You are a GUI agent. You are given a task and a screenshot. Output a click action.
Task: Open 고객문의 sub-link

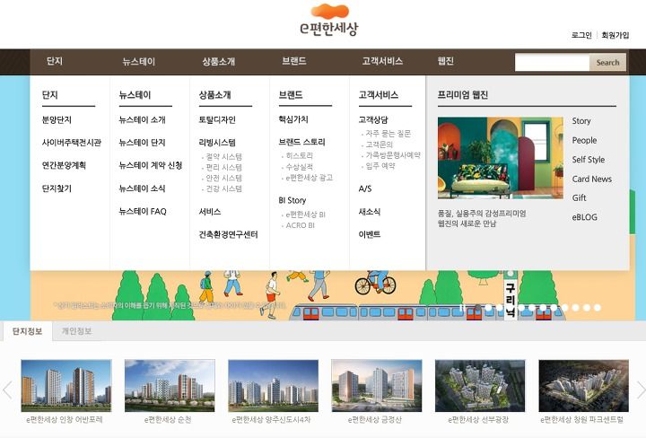[x=380, y=145]
